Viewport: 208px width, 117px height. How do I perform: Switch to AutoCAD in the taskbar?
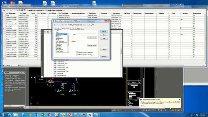tap(90, 115)
